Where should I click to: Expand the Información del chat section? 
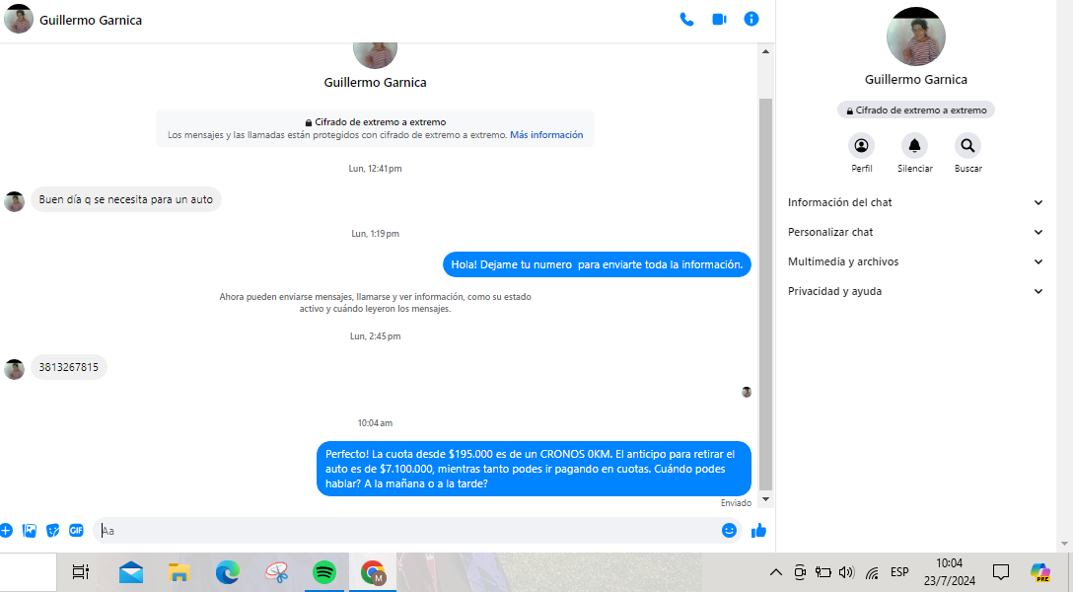pos(914,202)
